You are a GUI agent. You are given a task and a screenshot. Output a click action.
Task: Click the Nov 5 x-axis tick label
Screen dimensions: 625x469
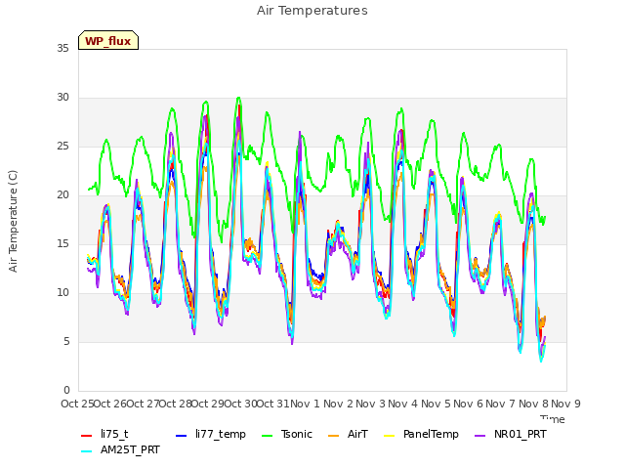tap(436, 404)
